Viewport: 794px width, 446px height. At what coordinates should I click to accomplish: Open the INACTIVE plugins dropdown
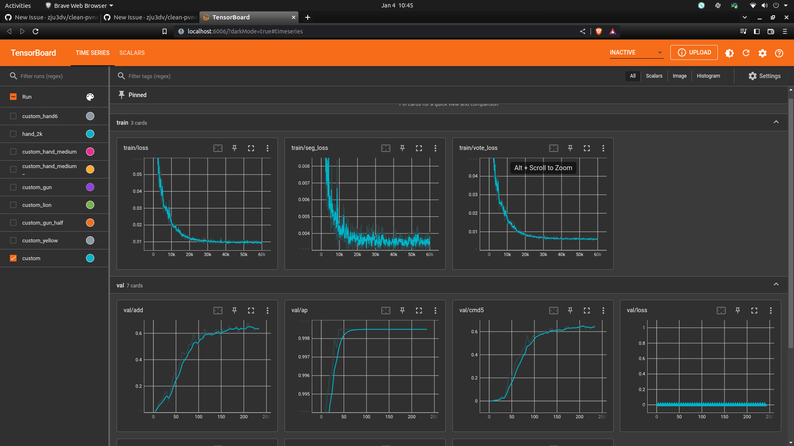click(x=636, y=52)
